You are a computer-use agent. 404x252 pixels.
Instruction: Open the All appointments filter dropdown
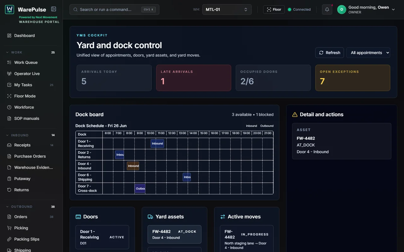(x=368, y=53)
